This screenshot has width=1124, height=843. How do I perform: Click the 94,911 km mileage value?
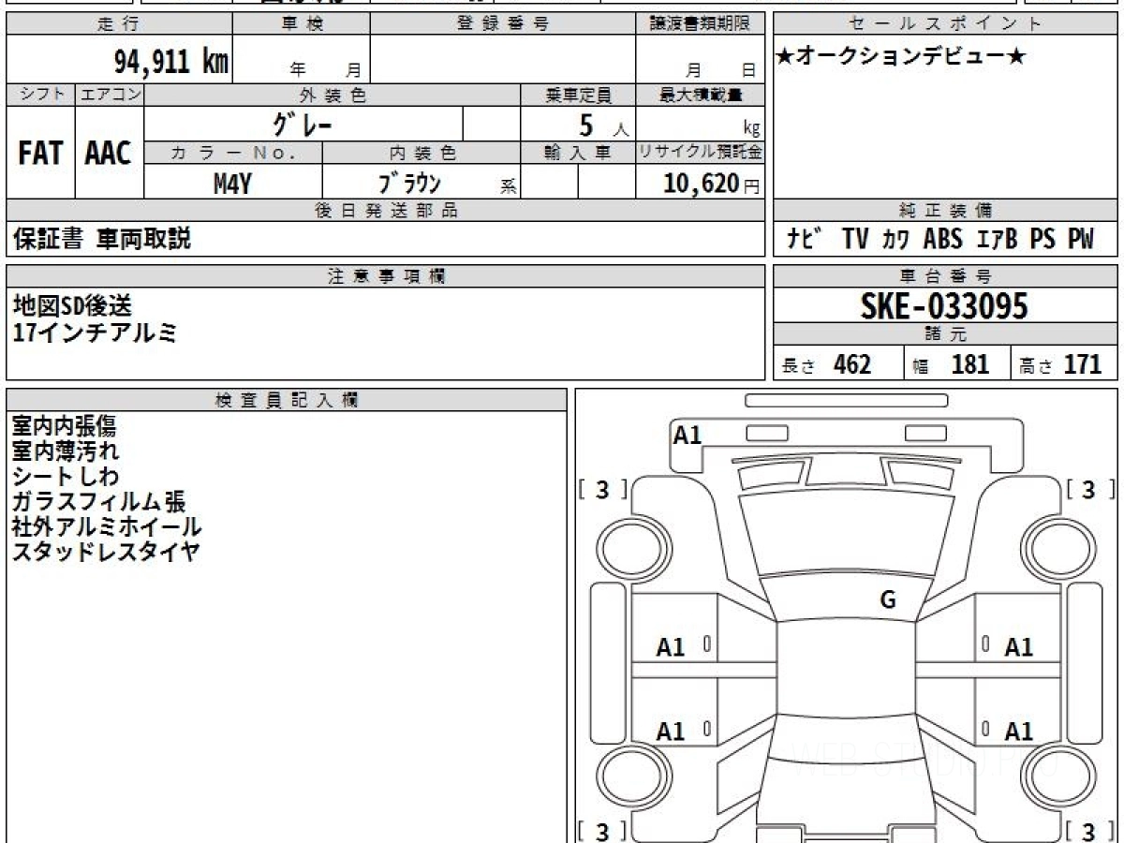(x=170, y=62)
